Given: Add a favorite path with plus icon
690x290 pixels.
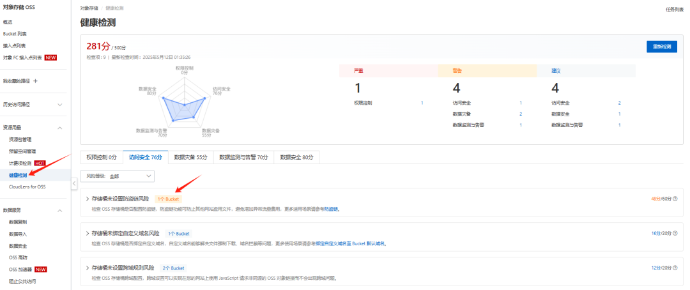Looking at the screenshot, I should 36,81.
